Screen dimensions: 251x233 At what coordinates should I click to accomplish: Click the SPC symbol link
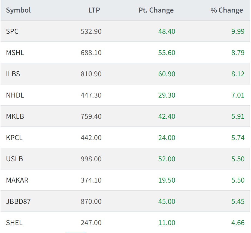[12, 31]
